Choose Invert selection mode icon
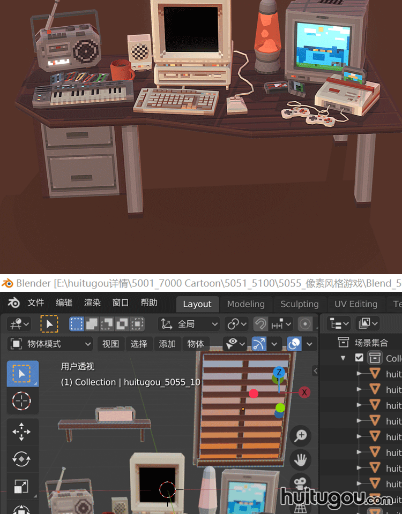402x514 pixels. point(122,324)
